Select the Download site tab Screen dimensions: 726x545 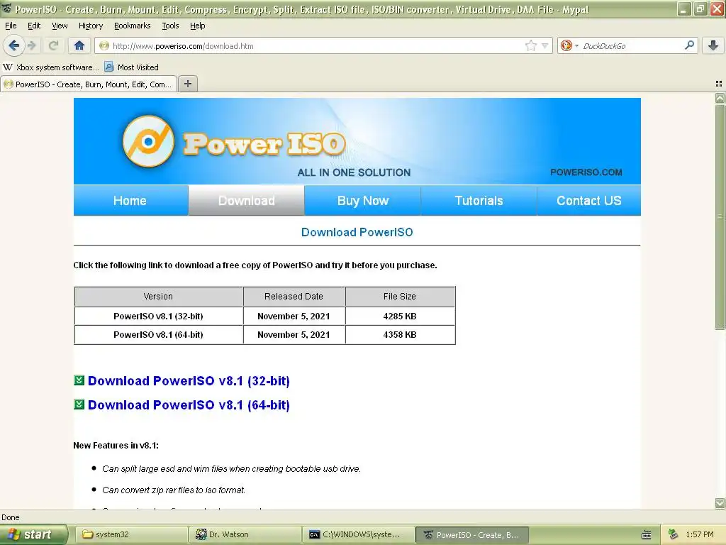[x=246, y=201]
